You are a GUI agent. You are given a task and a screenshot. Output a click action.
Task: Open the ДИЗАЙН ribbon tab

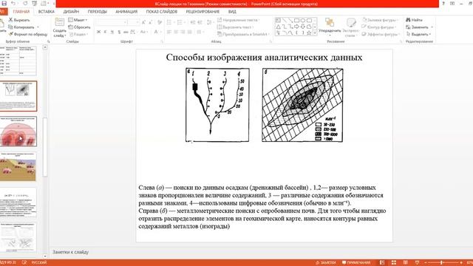pyautogui.click(x=71, y=12)
